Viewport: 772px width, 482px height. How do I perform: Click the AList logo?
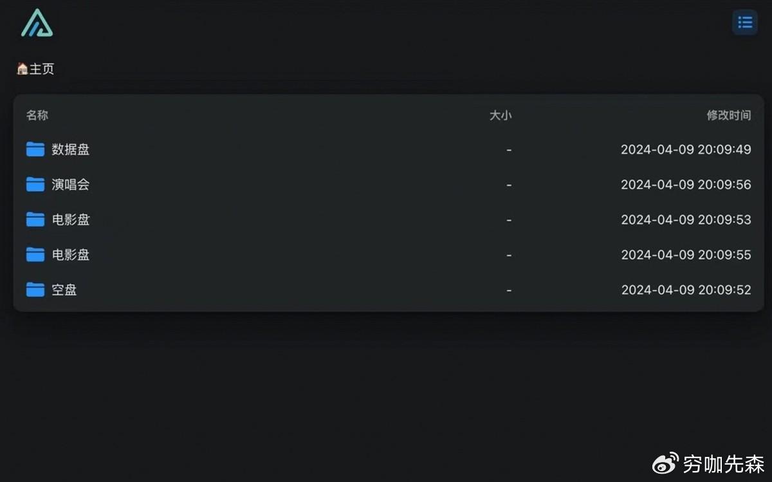click(37, 23)
